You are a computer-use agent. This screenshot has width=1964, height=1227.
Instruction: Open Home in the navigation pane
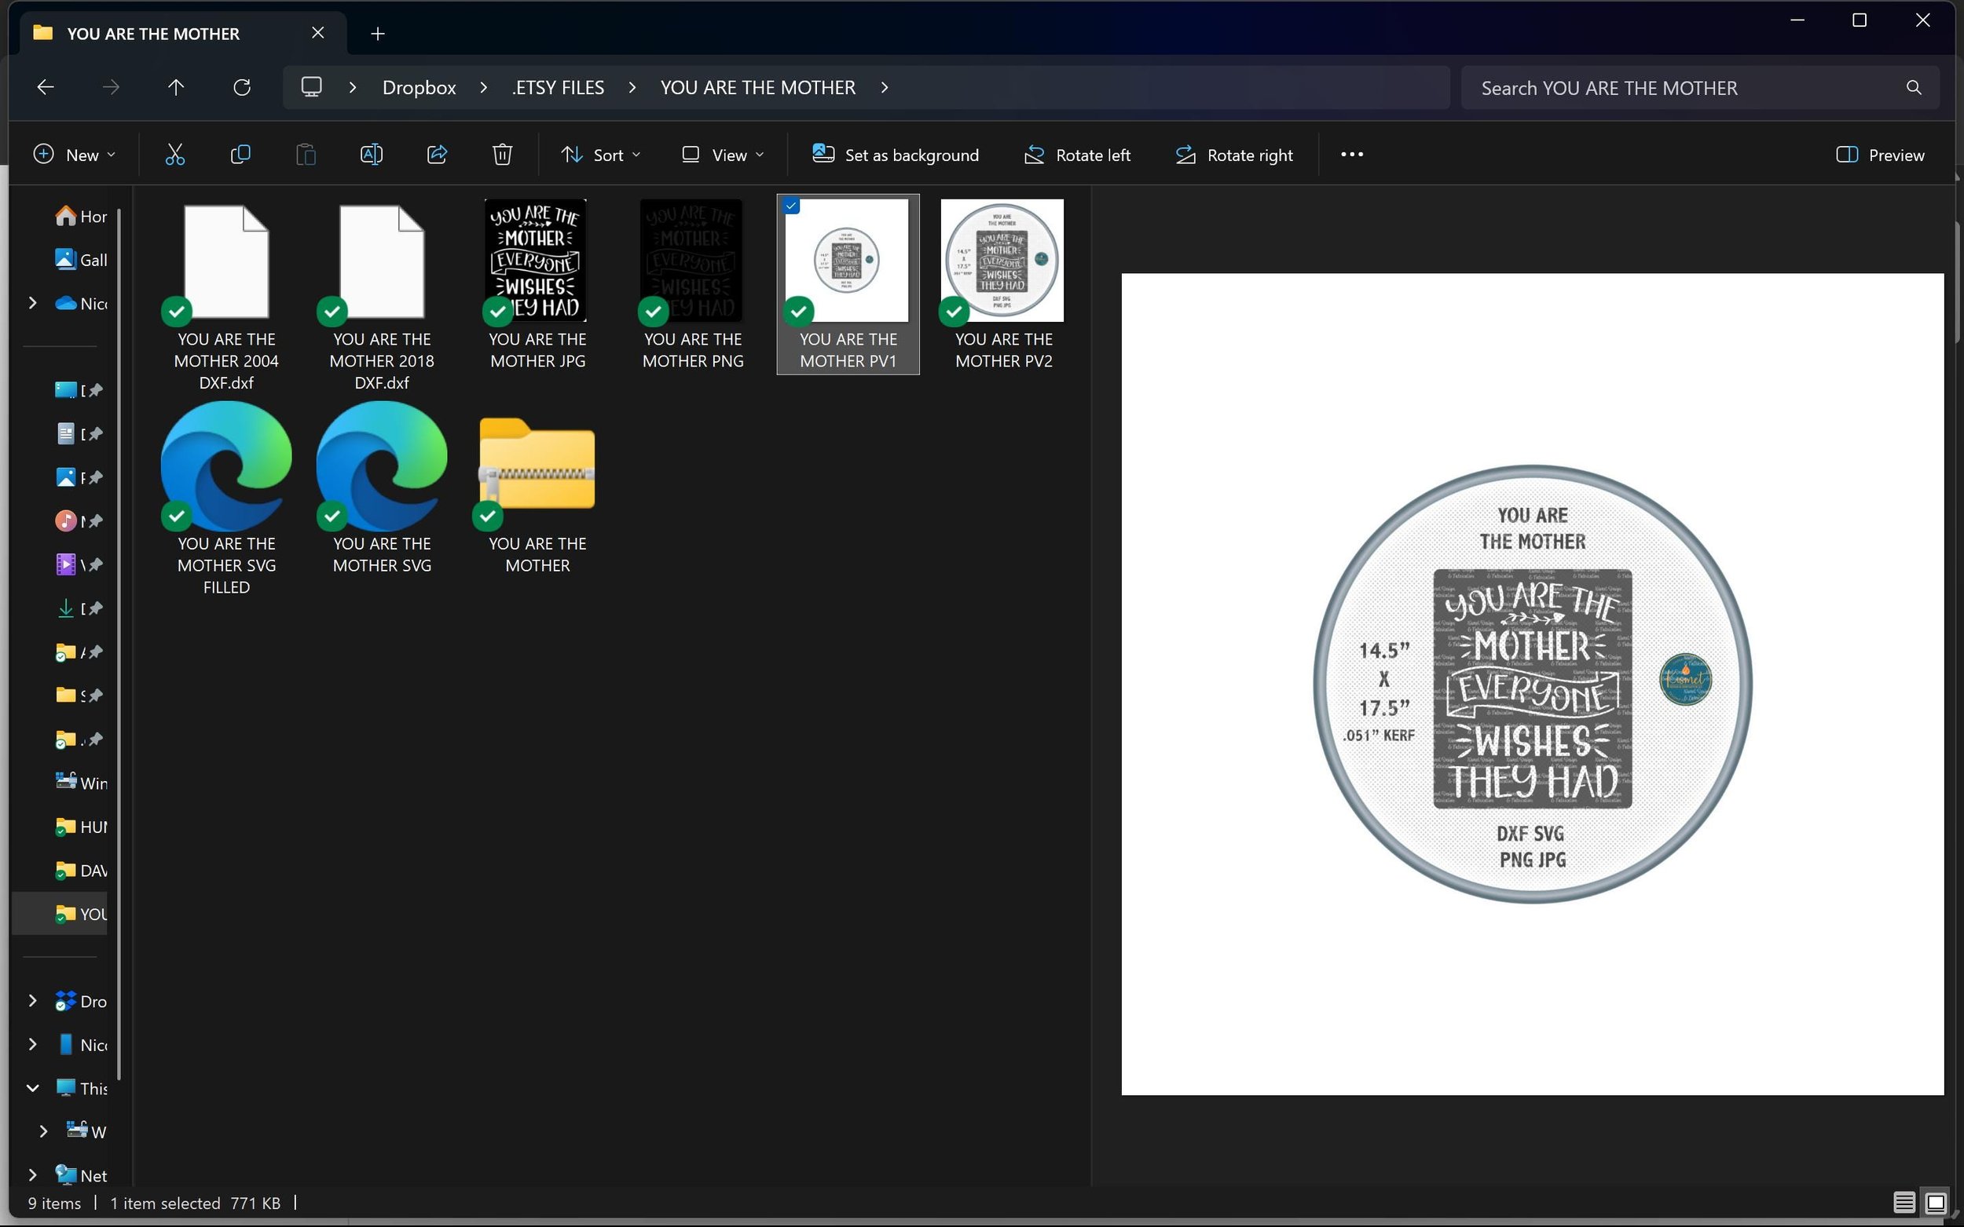click(80, 217)
